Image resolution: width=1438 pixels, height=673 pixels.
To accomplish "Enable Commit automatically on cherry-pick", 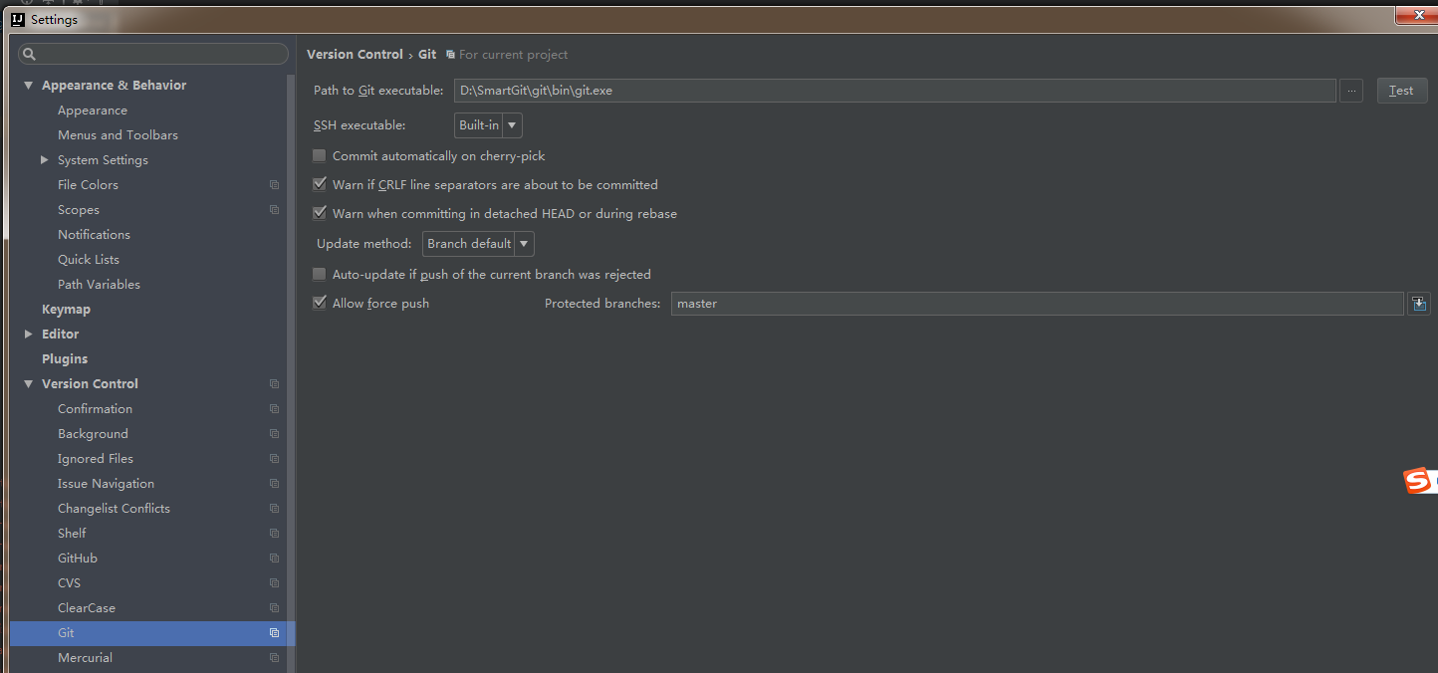I will click(320, 156).
